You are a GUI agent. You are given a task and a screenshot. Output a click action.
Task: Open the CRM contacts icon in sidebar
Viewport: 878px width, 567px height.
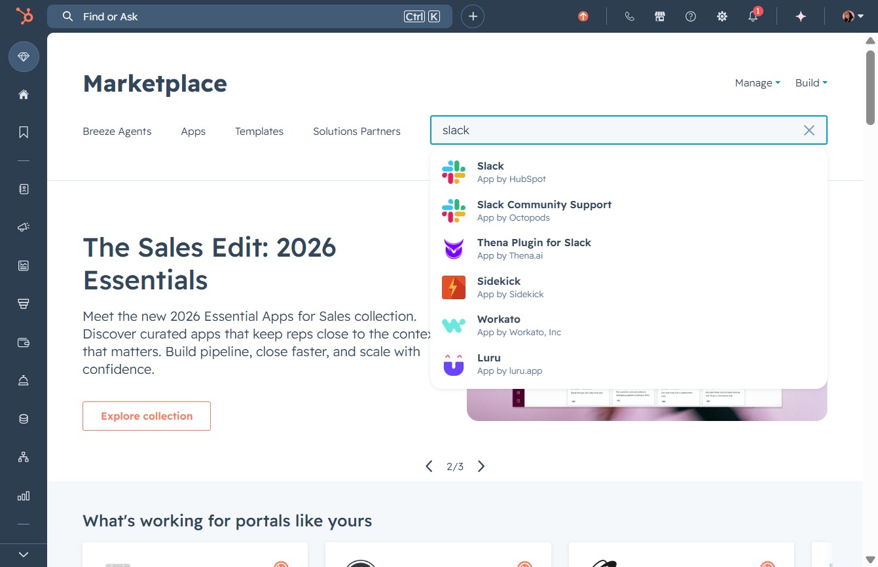click(x=24, y=189)
